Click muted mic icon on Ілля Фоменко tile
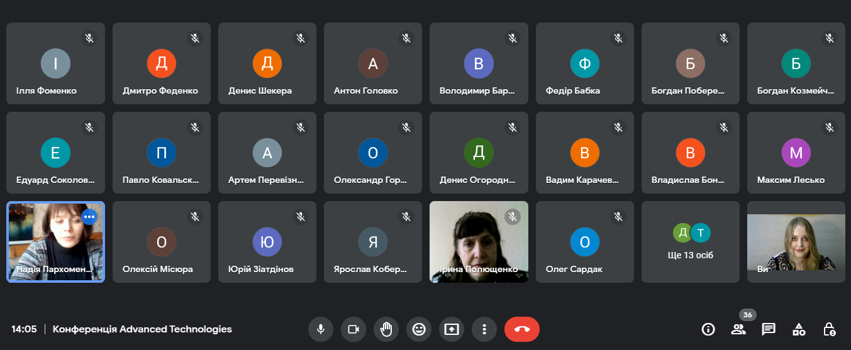The image size is (851, 350). point(90,38)
